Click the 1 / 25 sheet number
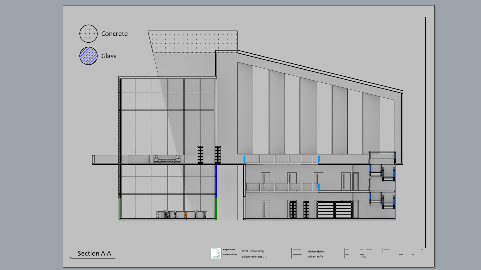This screenshot has width=481, height=270. click(x=363, y=257)
